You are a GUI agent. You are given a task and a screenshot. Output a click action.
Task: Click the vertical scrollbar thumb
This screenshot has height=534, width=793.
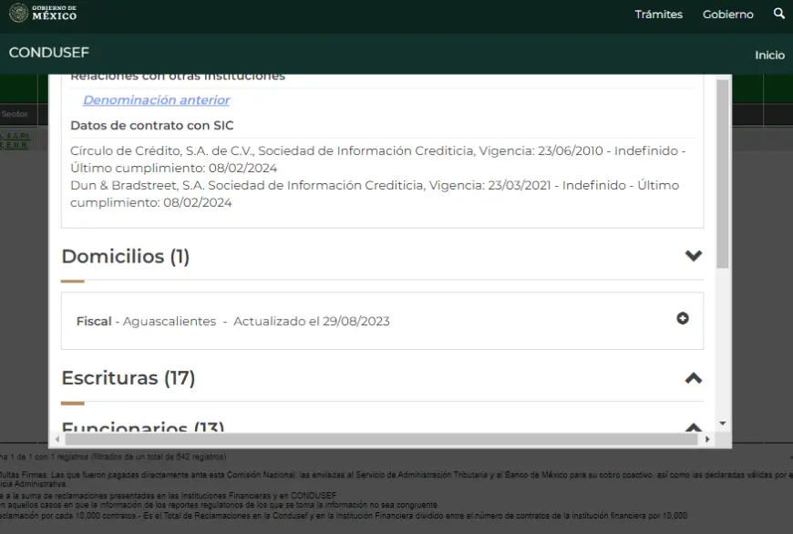coord(723,173)
